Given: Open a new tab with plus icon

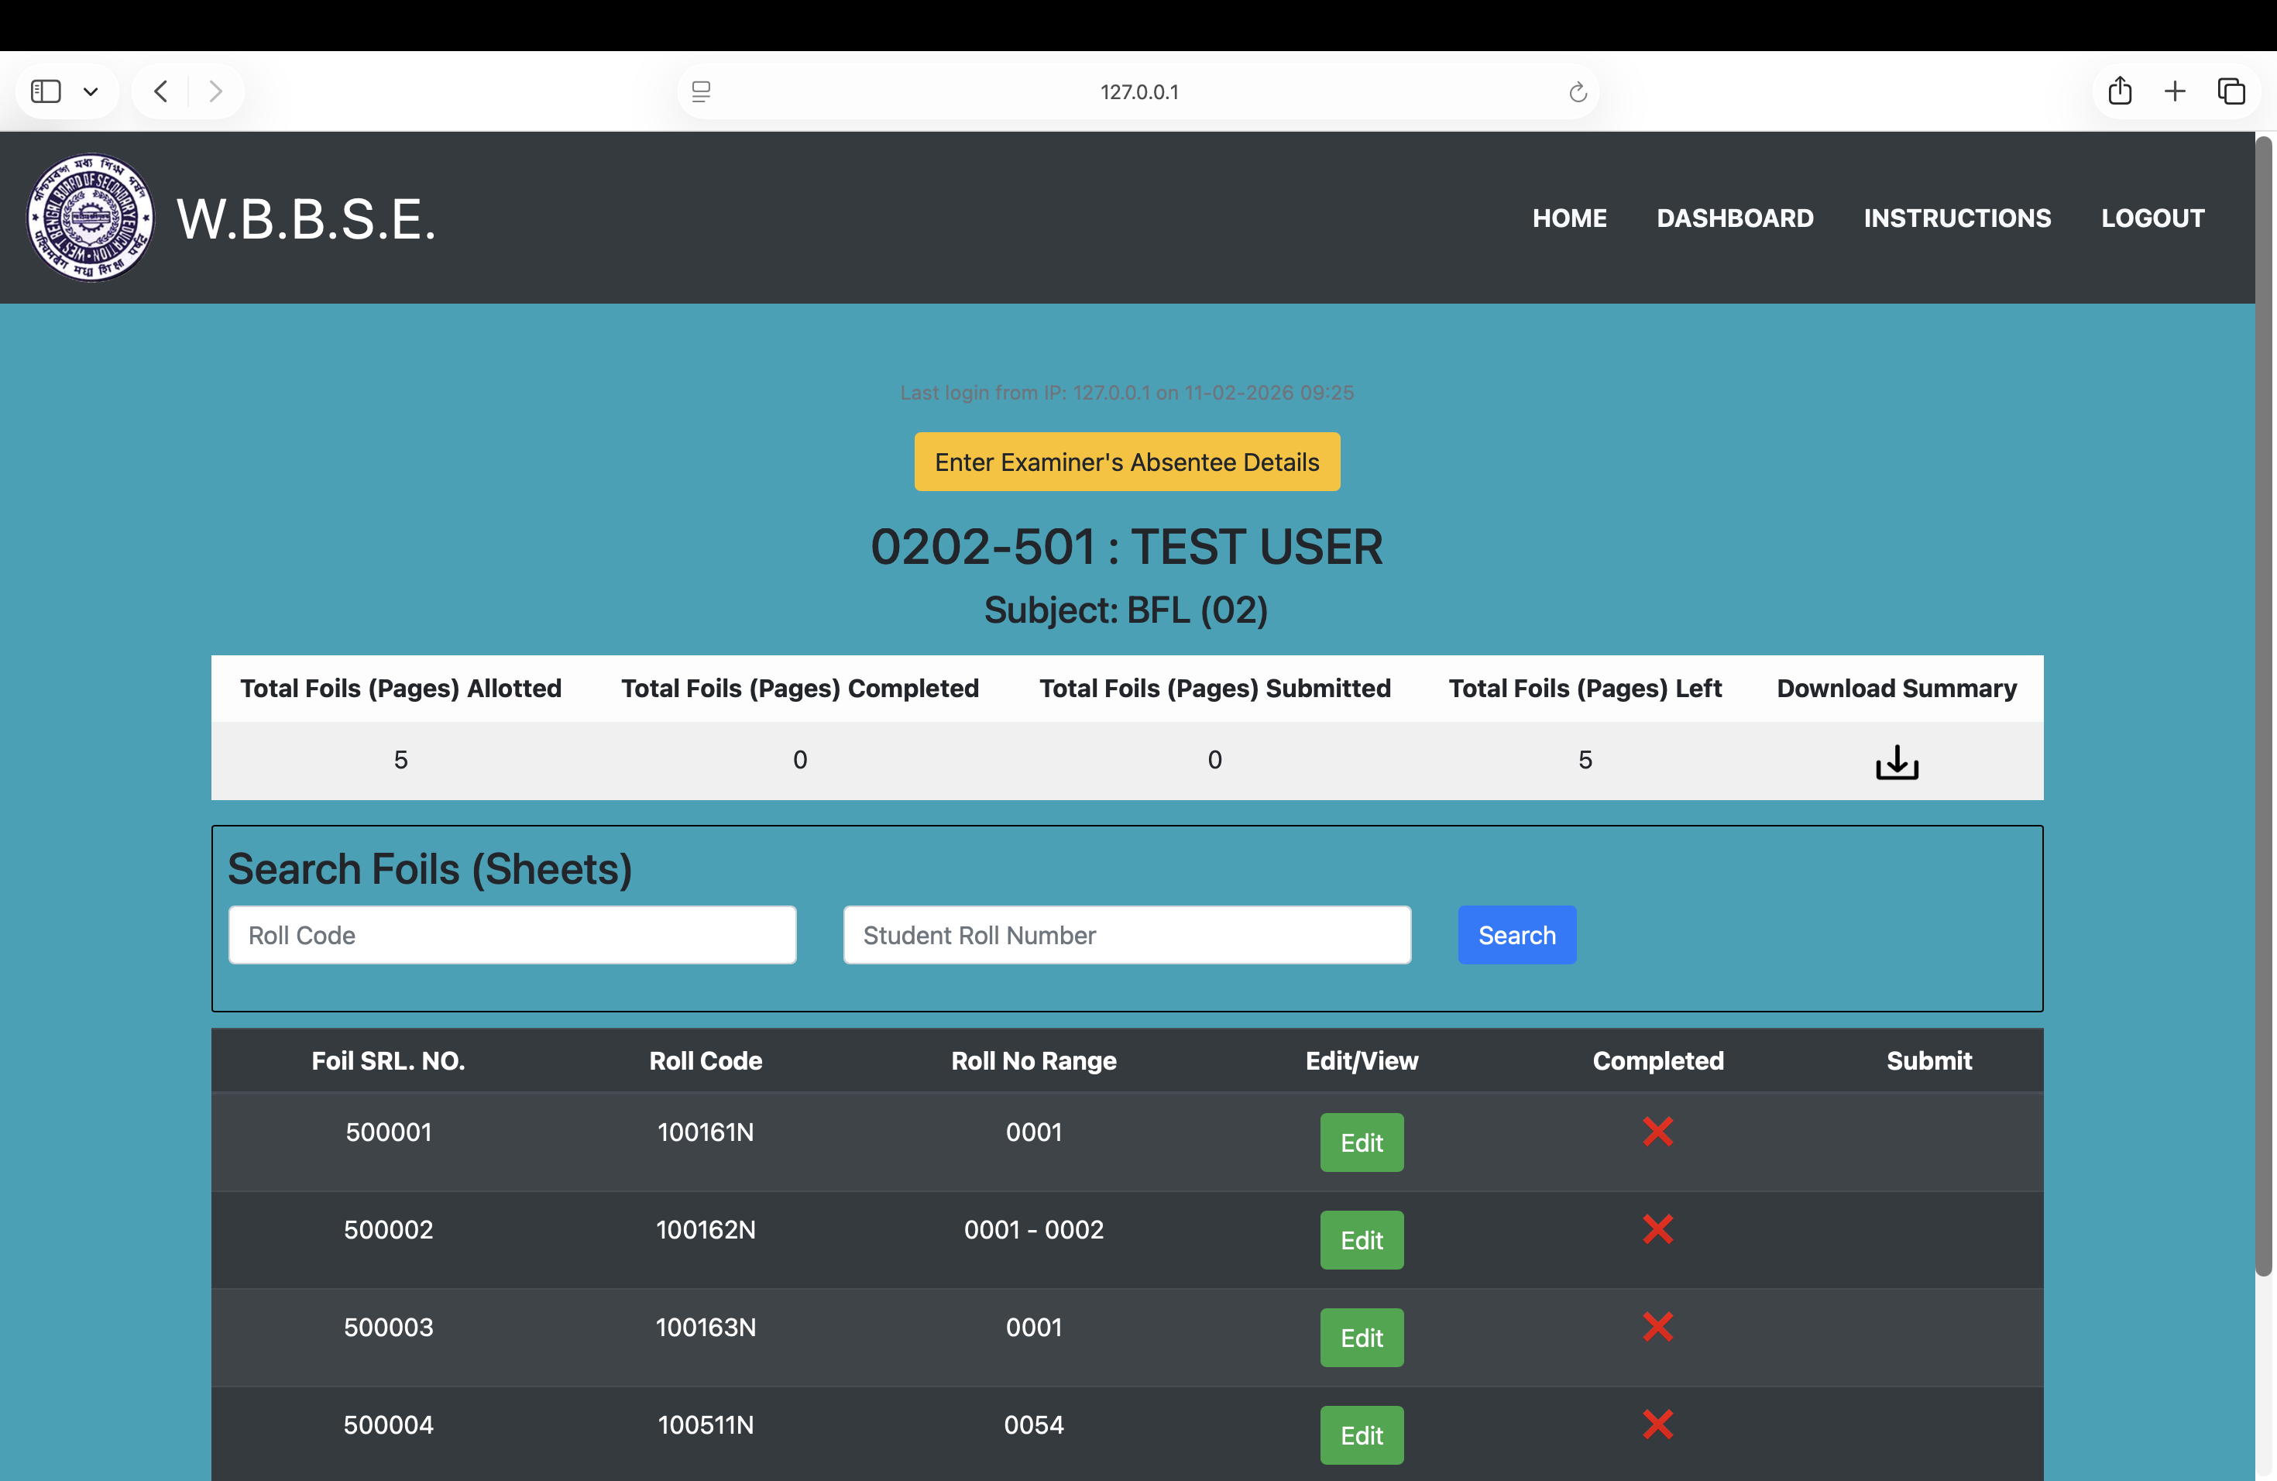Looking at the screenshot, I should click(2175, 92).
